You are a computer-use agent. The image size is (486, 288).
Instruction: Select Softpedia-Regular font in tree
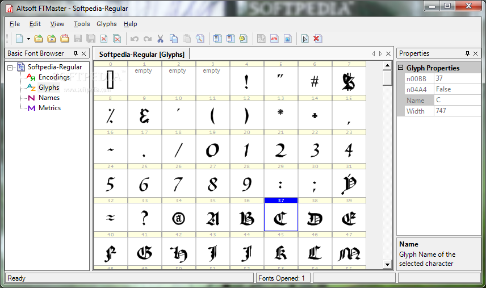point(55,67)
